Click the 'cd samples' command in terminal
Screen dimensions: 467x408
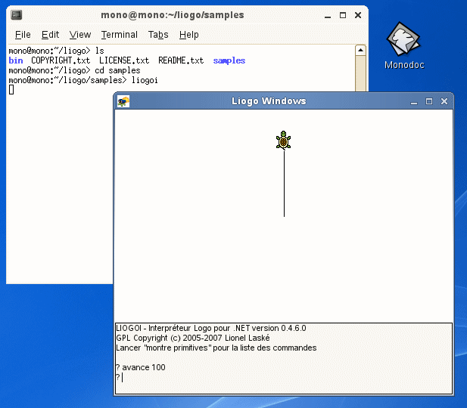coord(117,70)
